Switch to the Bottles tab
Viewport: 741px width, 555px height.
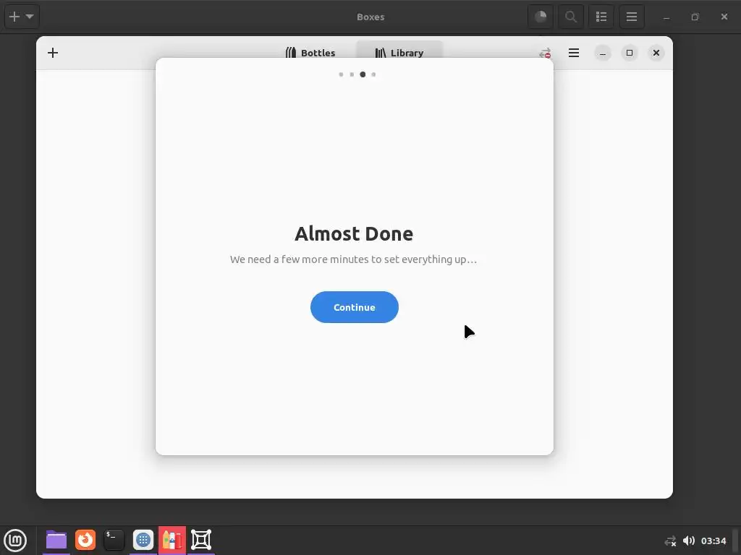[310, 52]
